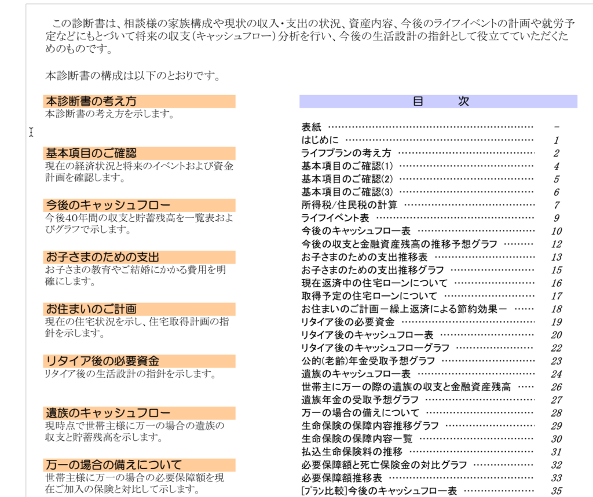Click the 本診断書の考え方 orange section heading
This screenshot has height=497, width=593.
point(91,101)
